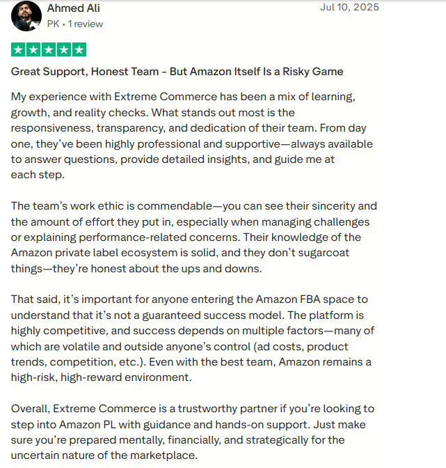Viewport: 446px width, 468px height.
Task: Click the second green rating star
Action: pos(33,49)
